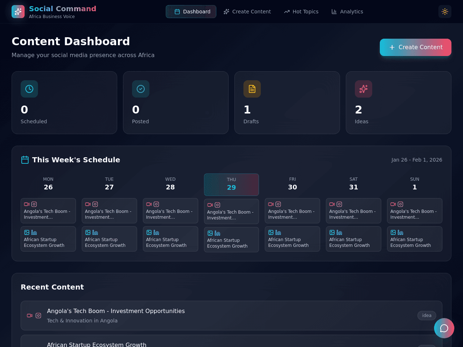Click the LinkedIn icon on Tuesday's African Startup card

95,232
